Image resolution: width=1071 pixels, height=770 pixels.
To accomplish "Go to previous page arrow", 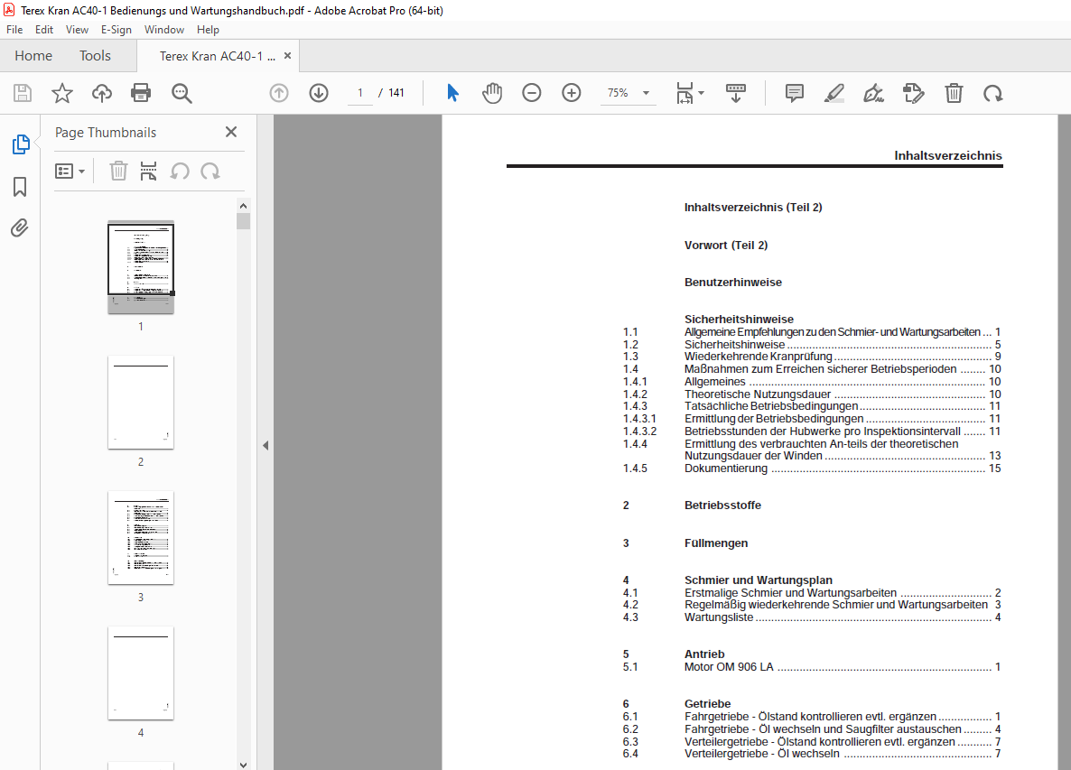I will point(279,93).
